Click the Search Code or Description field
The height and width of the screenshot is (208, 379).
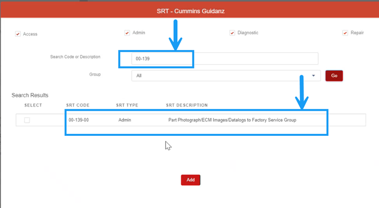pos(225,59)
